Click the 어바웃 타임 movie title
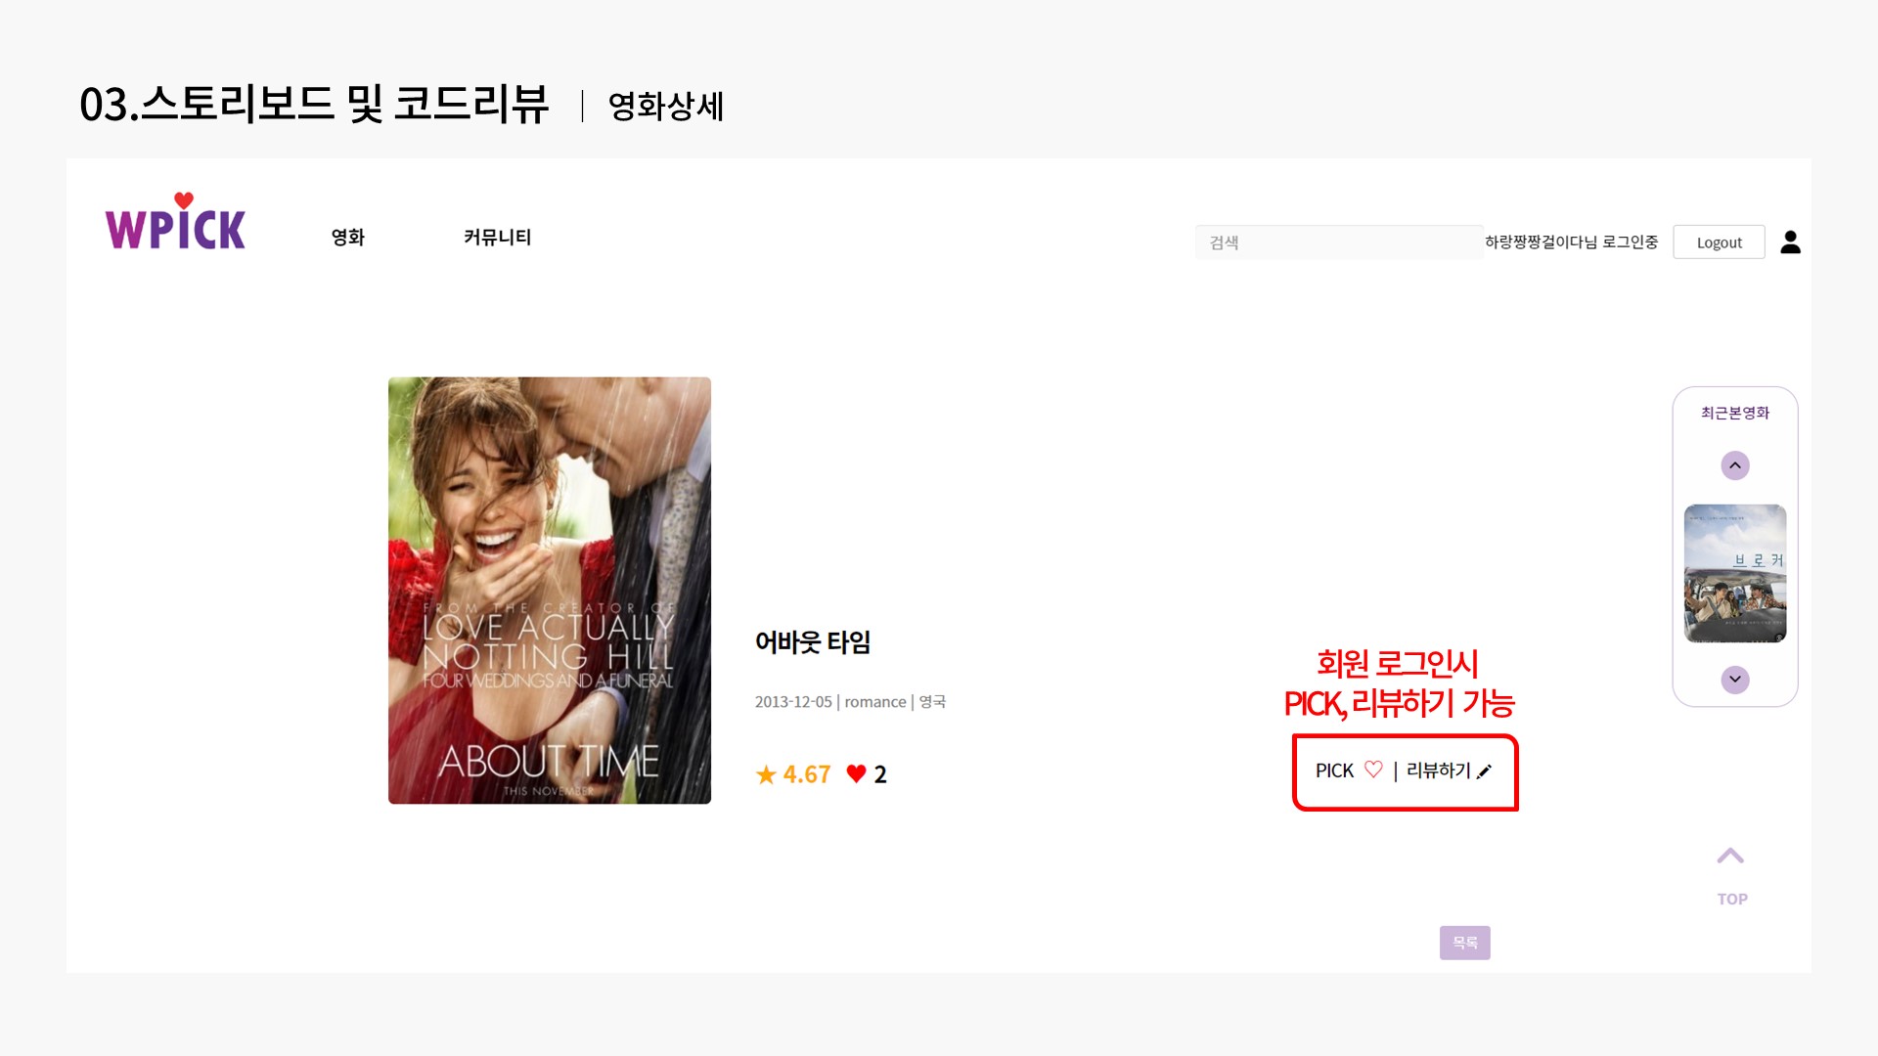1878x1056 pixels. tap(812, 642)
